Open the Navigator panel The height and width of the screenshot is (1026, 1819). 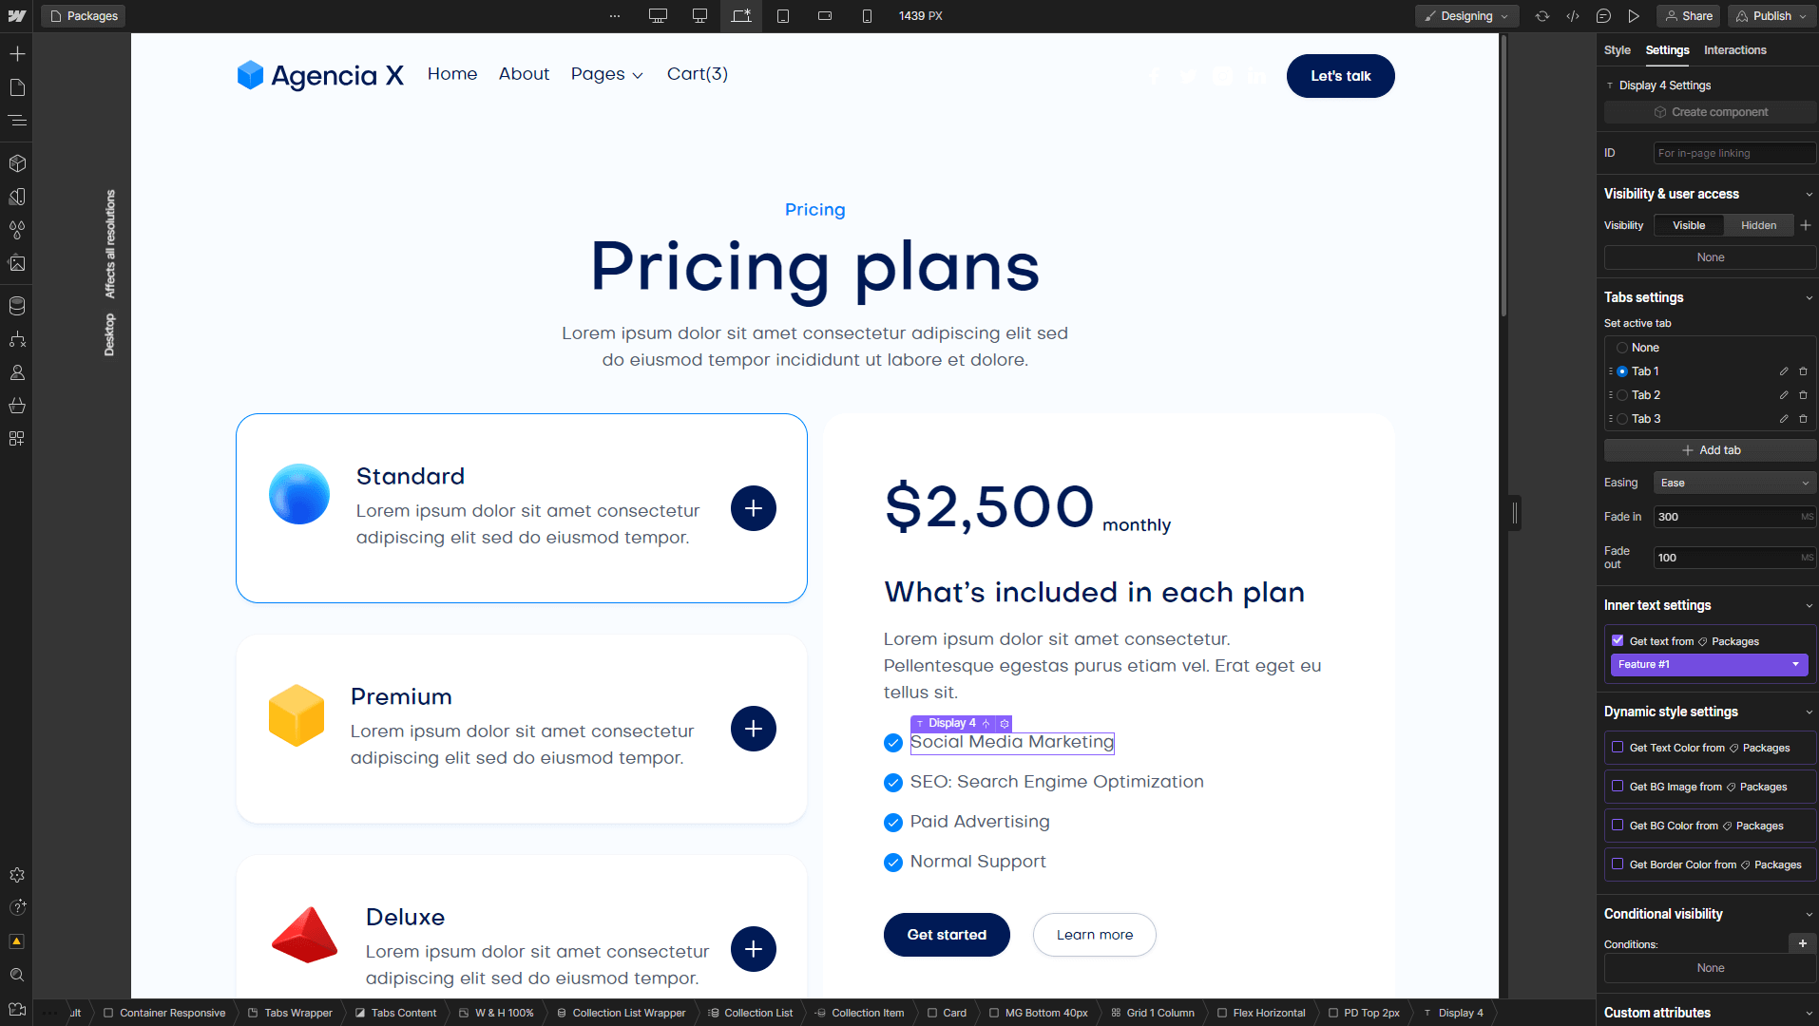click(x=17, y=121)
